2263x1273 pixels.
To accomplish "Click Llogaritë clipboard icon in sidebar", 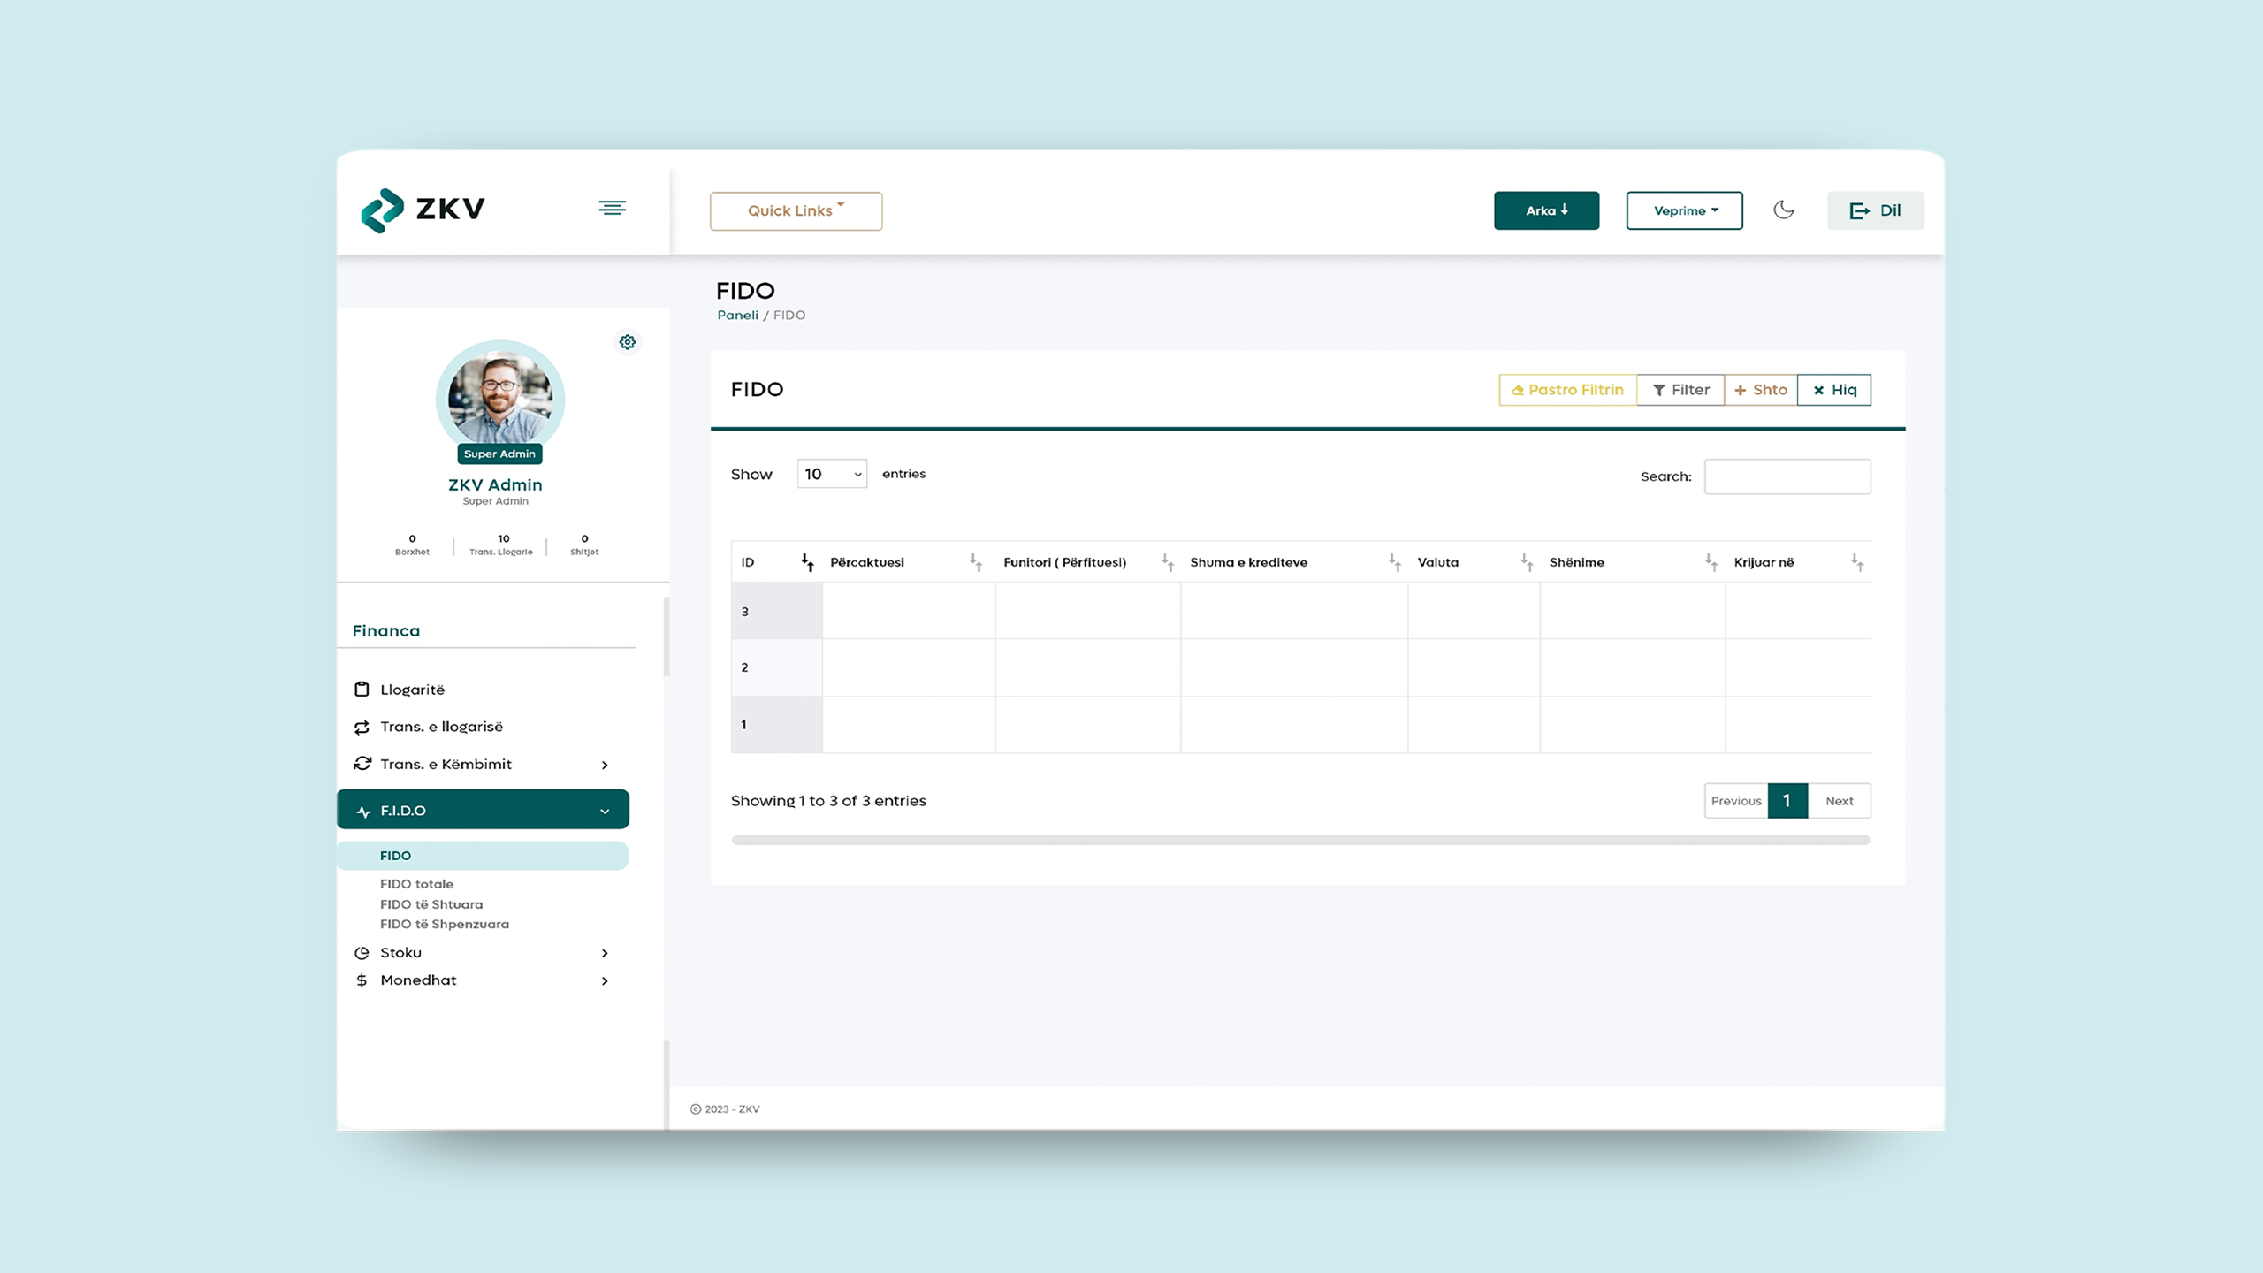I will (362, 690).
